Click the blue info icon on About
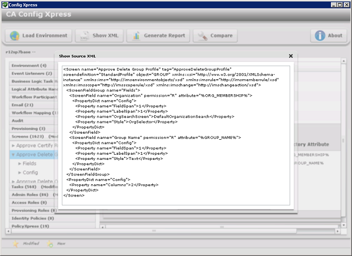This screenshot has height=256, width=352. (x=320, y=36)
